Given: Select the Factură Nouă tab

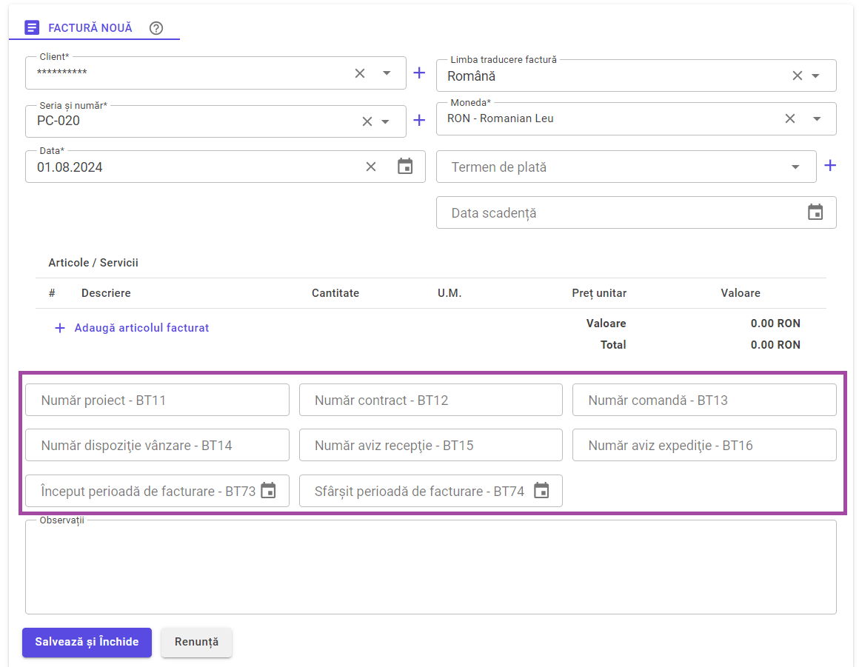Looking at the screenshot, I should click(90, 28).
